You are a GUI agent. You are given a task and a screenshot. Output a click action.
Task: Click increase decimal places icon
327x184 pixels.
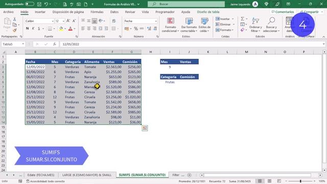(x=149, y=29)
